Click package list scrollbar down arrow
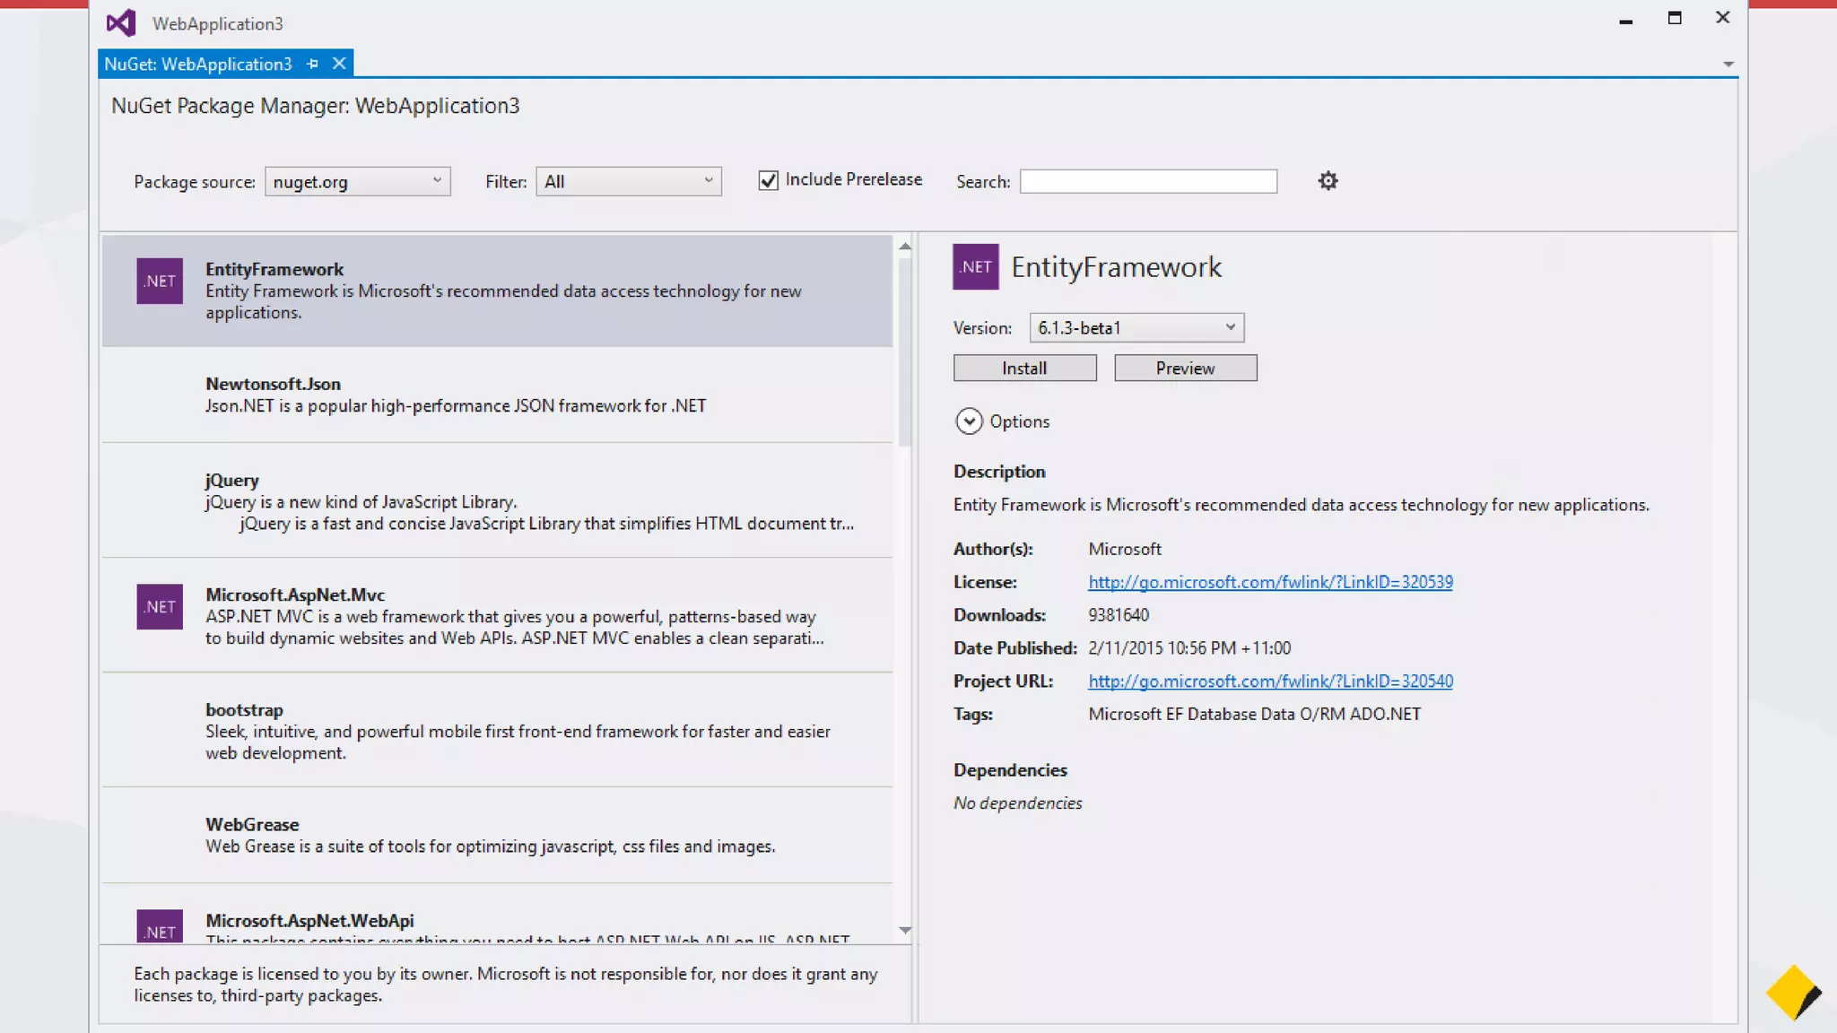Screen dimensions: 1837x1033 [905, 931]
